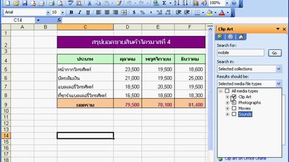Sort descending Z to A
Image resolution: width=289 pixels, height=162 pixels.
pyautogui.click(x=185, y=3)
